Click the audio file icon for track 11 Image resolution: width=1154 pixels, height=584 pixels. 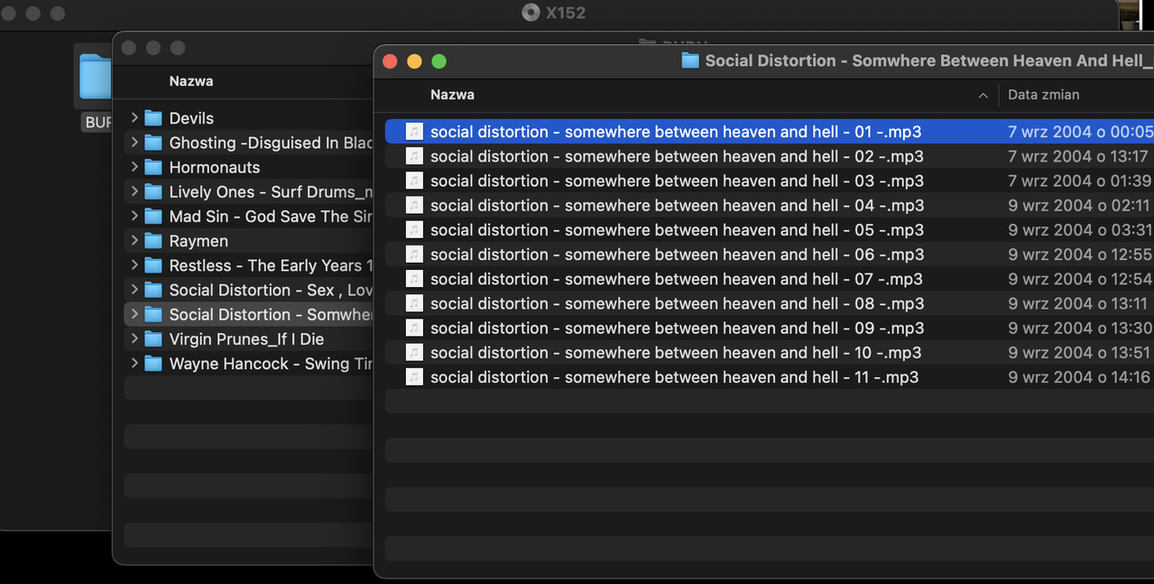(414, 377)
